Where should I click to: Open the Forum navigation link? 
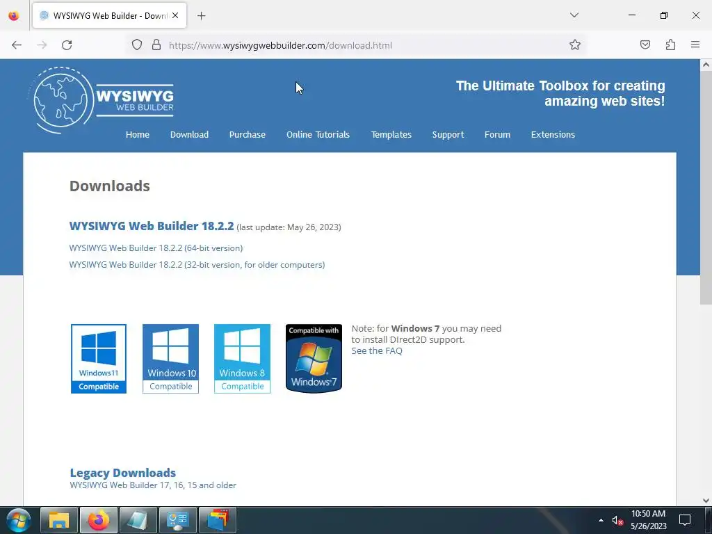(497, 134)
